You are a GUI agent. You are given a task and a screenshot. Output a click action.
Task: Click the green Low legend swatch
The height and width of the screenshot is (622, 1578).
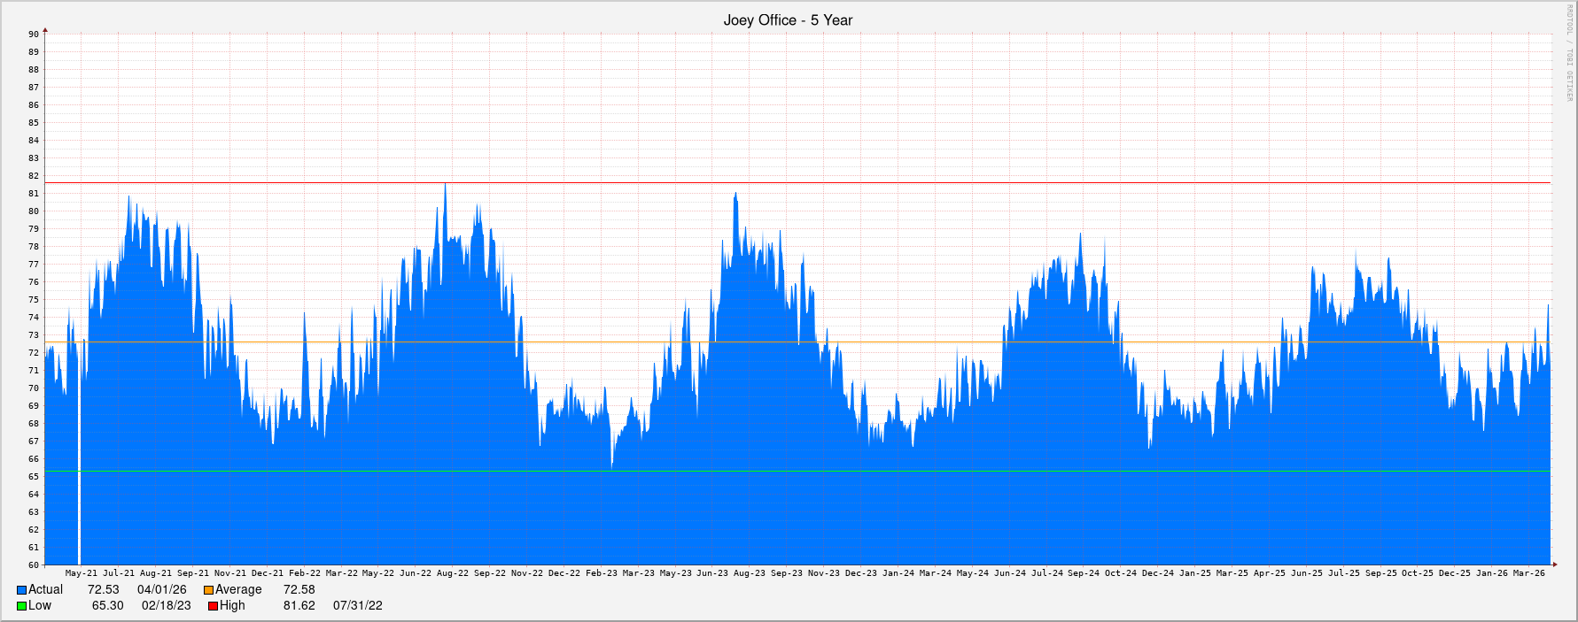tap(22, 606)
